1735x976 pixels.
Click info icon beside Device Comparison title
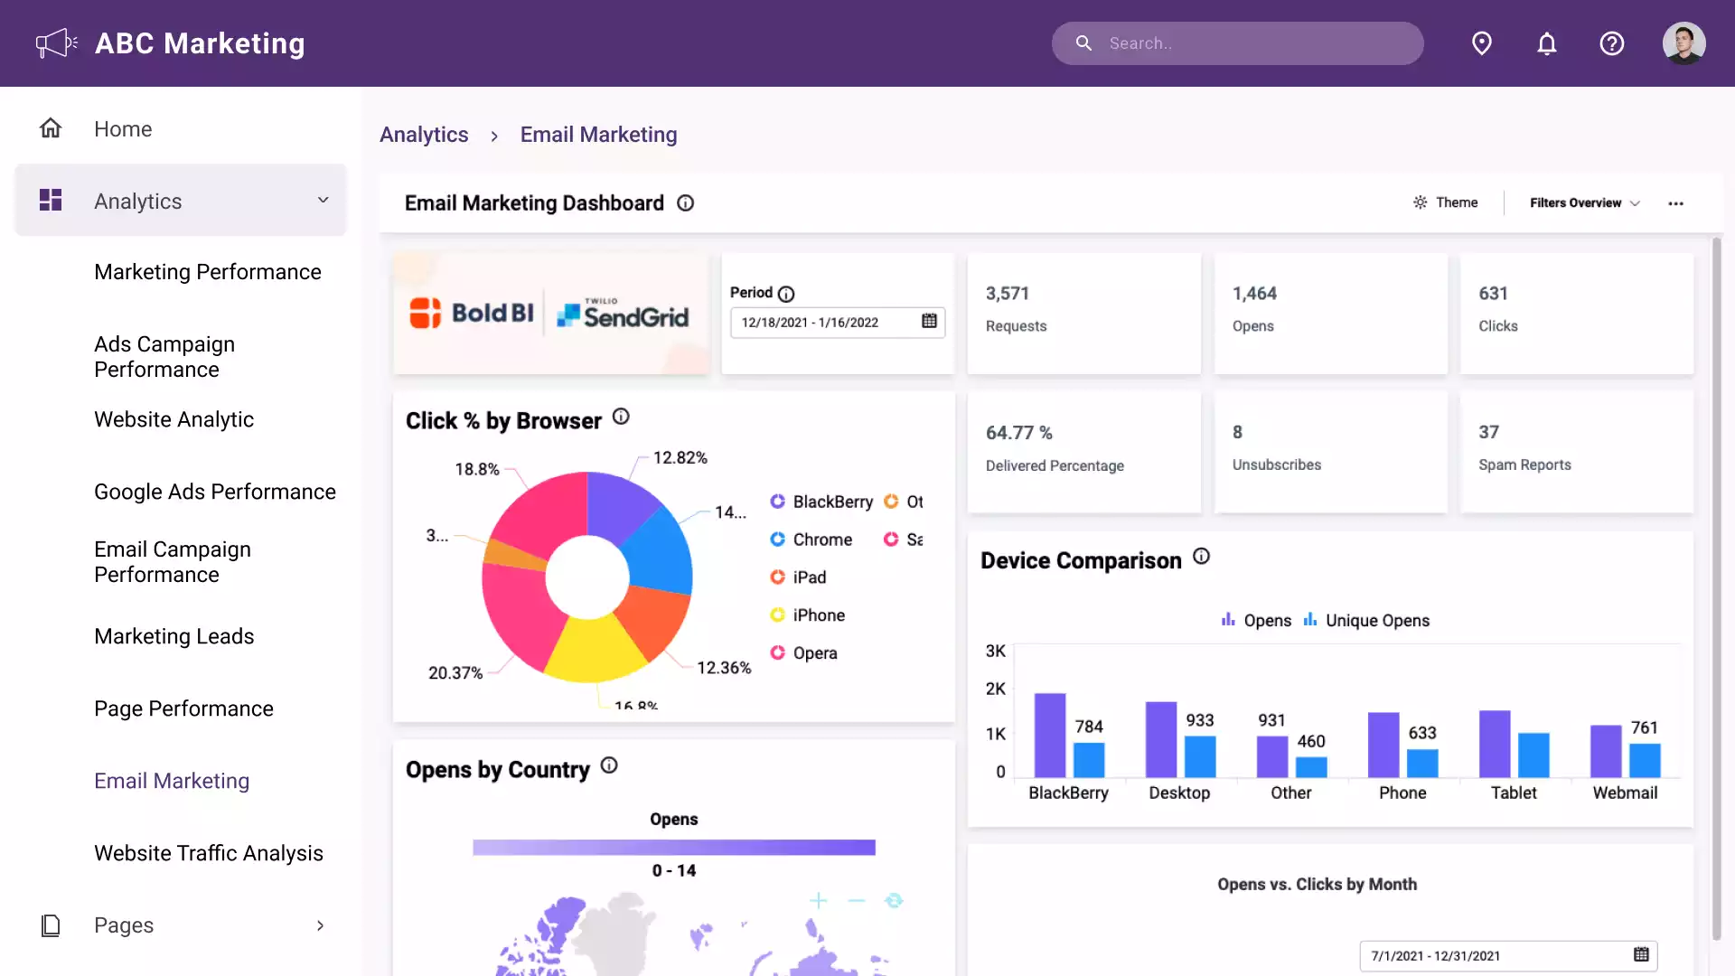(1201, 557)
